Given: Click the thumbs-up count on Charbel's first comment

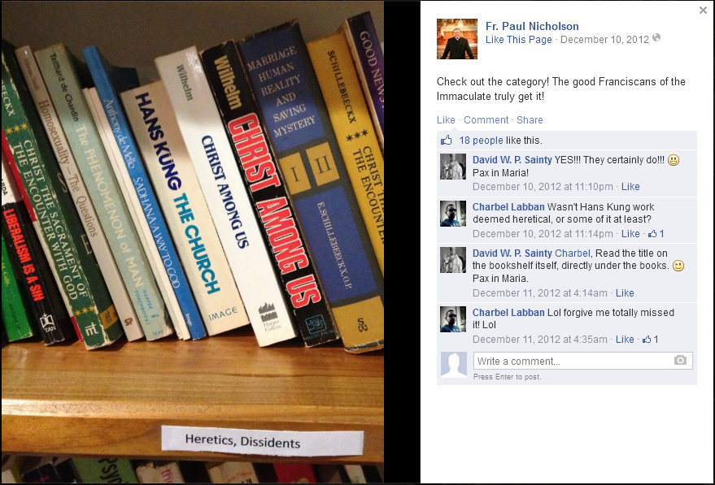Looking at the screenshot, I should [x=656, y=234].
